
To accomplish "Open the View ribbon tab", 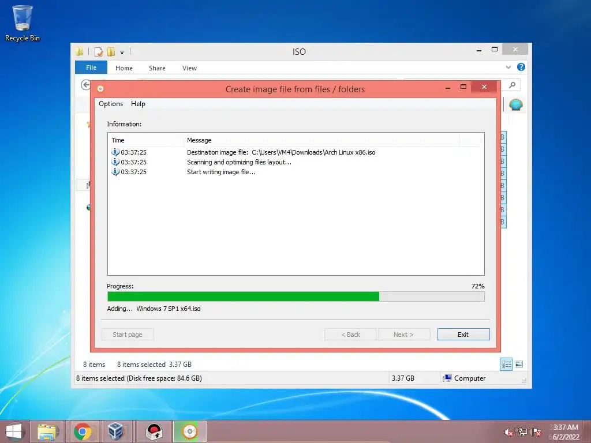I will (x=189, y=68).
